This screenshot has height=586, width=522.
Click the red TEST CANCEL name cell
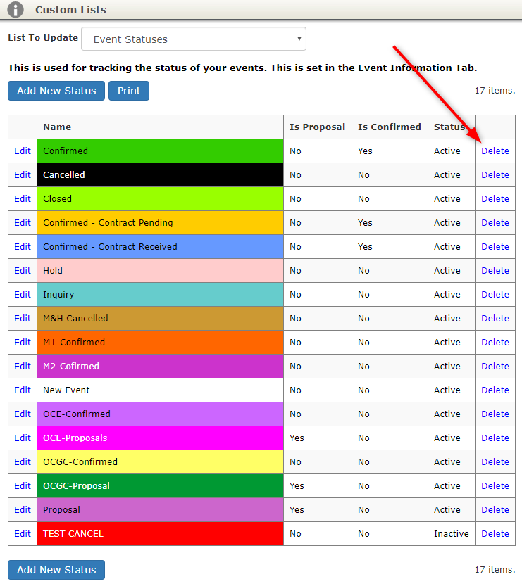coord(160,534)
